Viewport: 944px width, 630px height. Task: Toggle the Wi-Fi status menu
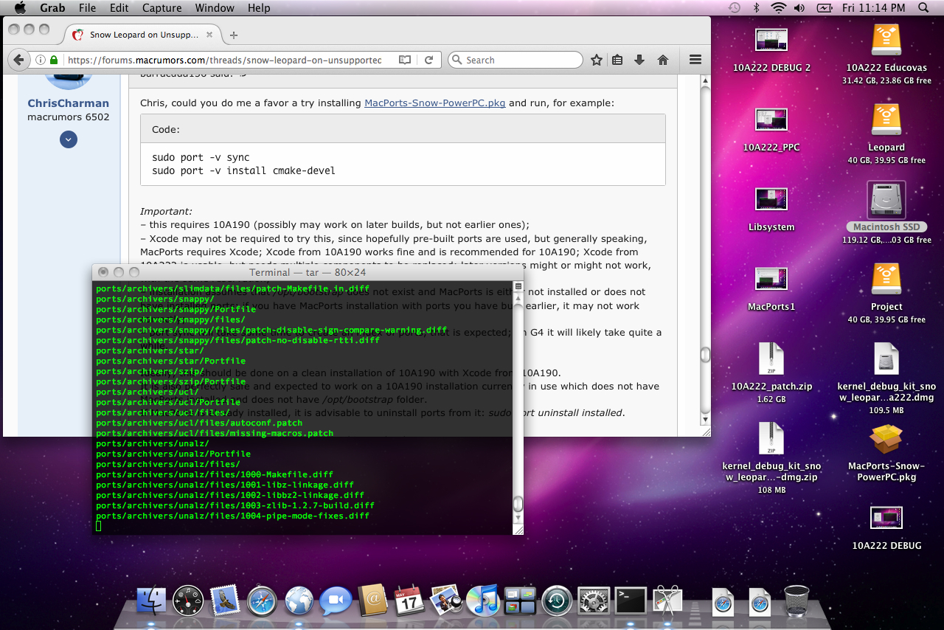[x=778, y=8]
